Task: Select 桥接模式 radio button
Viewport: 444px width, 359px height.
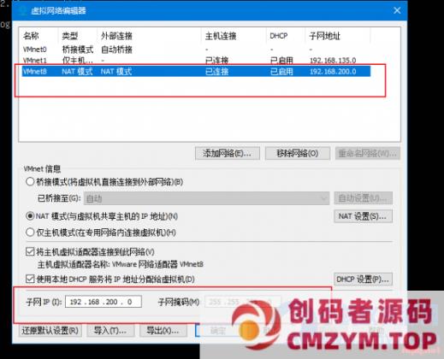Action: pyautogui.click(x=30, y=182)
